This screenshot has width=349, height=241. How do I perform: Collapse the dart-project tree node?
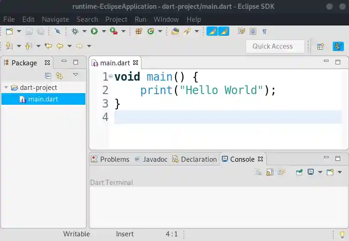[6, 88]
